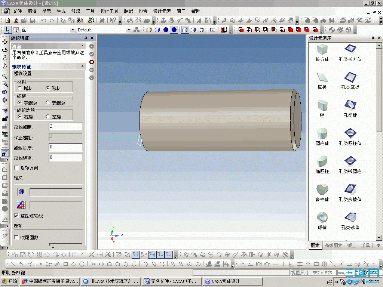This screenshot has width=383, height=287.
Task: Select the 长方体 block element
Action: coord(322,53)
